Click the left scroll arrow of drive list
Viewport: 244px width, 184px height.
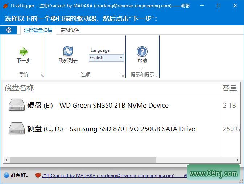point(7,160)
